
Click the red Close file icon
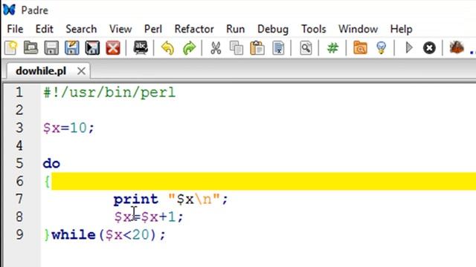(x=113, y=47)
